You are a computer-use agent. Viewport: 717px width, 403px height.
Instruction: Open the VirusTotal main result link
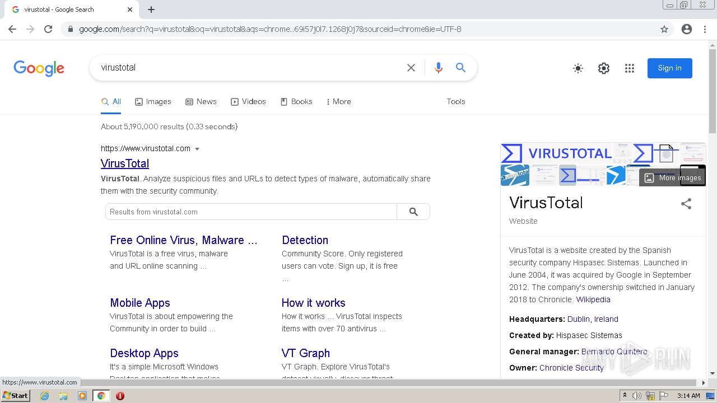click(125, 163)
